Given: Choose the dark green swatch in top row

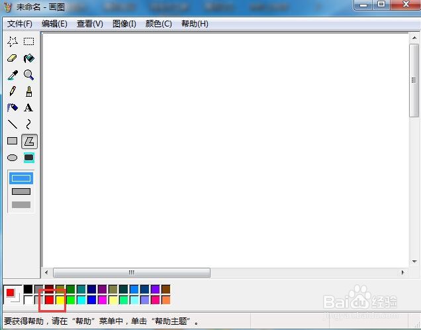Looking at the screenshot, I should coord(70,289).
